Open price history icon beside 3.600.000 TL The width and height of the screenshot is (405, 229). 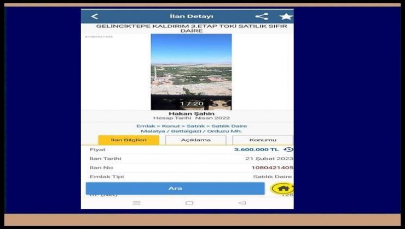point(288,149)
